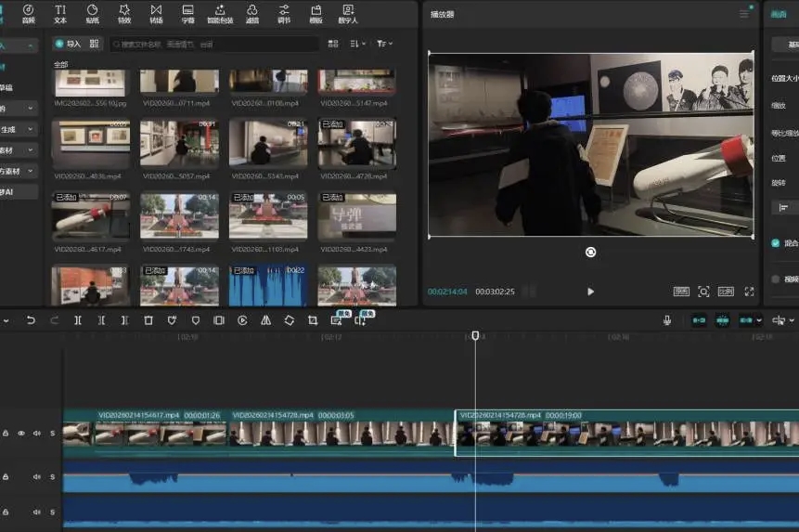799x532 pixels.
Task: Toggle fullscreen preview in the player
Action: click(749, 292)
